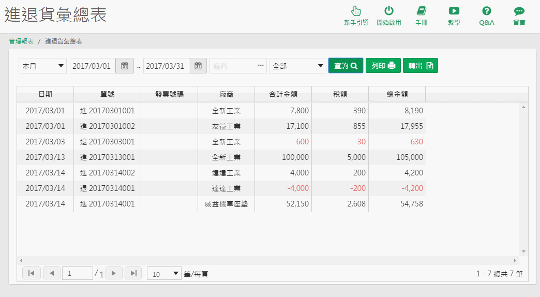Click the end date field 2017/03/31

point(166,66)
